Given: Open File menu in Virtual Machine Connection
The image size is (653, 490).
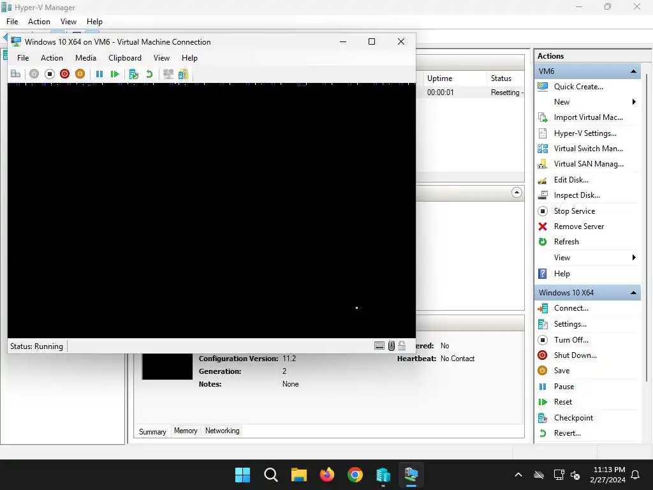Looking at the screenshot, I should (x=23, y=58).
